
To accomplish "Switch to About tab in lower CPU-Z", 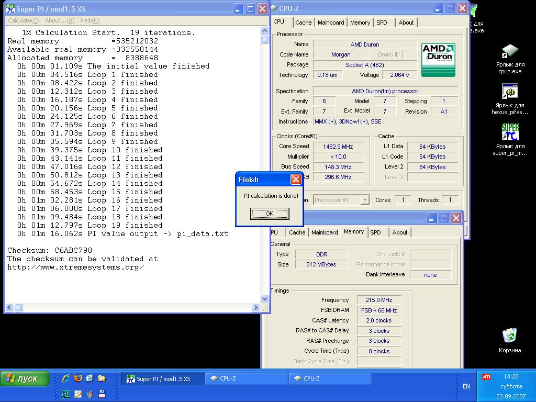I will pyautogui.click(x=399, y=232).
